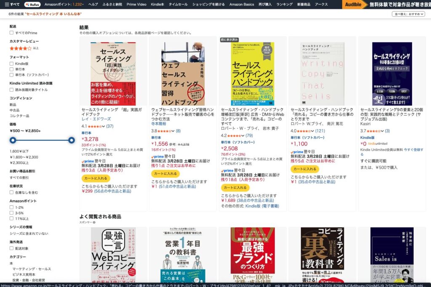431x287 pixels.
Task: Click the four-star customer review filter
Action: [x=21, y=48]
